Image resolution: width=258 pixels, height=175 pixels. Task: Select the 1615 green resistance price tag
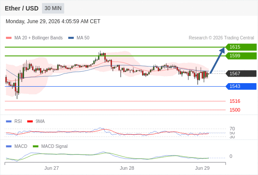(x=241, y=47)
